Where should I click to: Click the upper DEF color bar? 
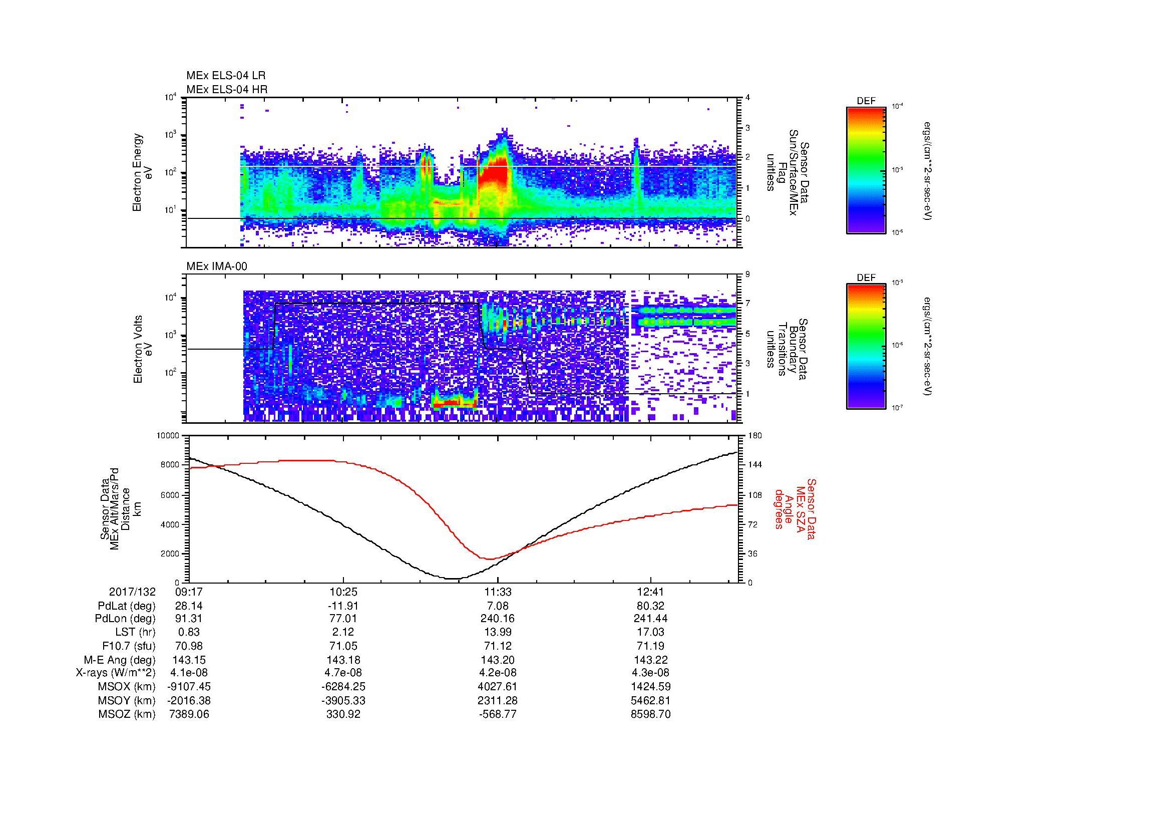coord(866,170)
